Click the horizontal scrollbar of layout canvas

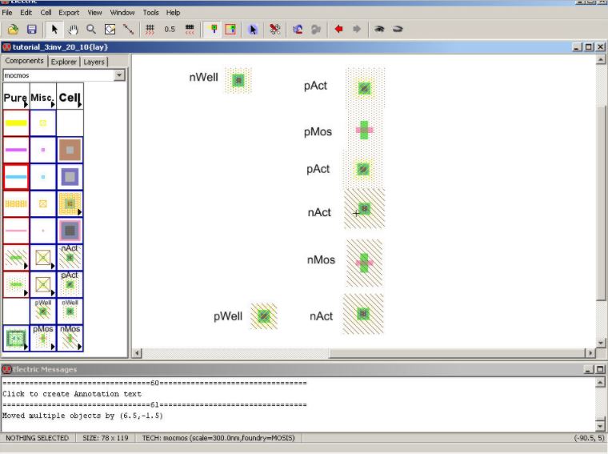click(x=360, y=353)
